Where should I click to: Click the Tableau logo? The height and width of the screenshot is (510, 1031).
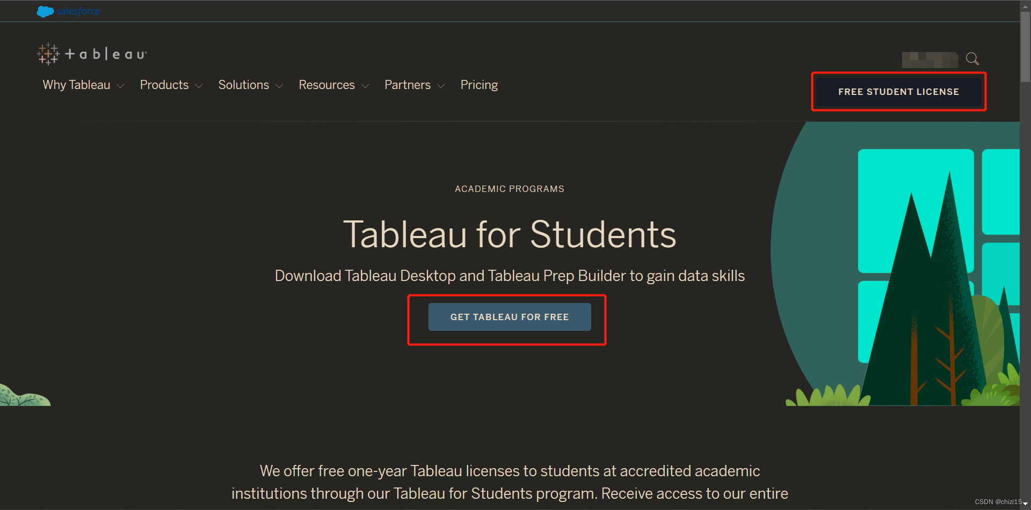(92, 54)
